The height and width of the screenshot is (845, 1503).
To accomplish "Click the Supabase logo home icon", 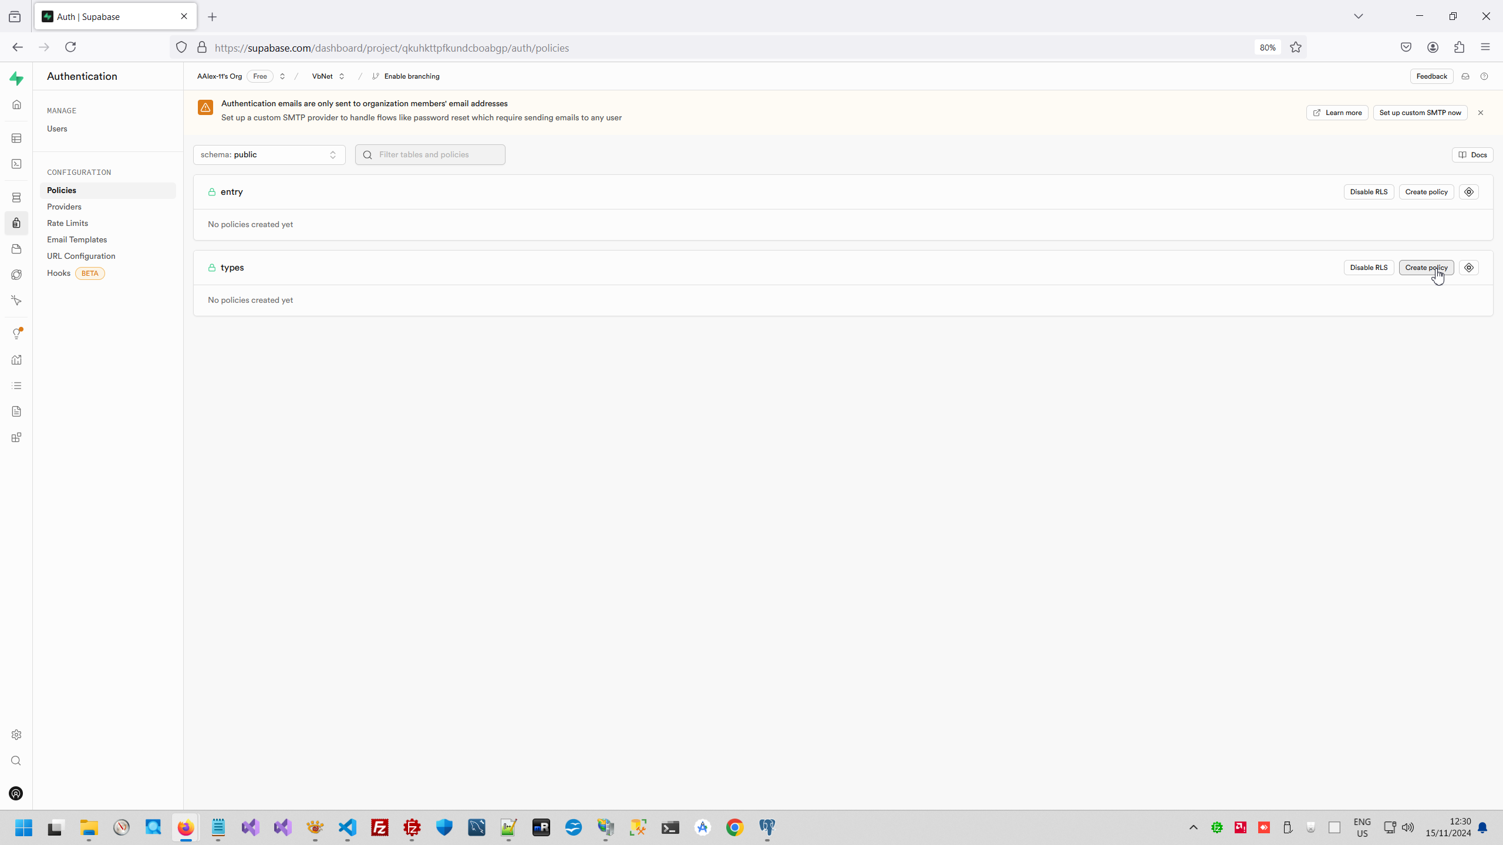I will point(16,78).
